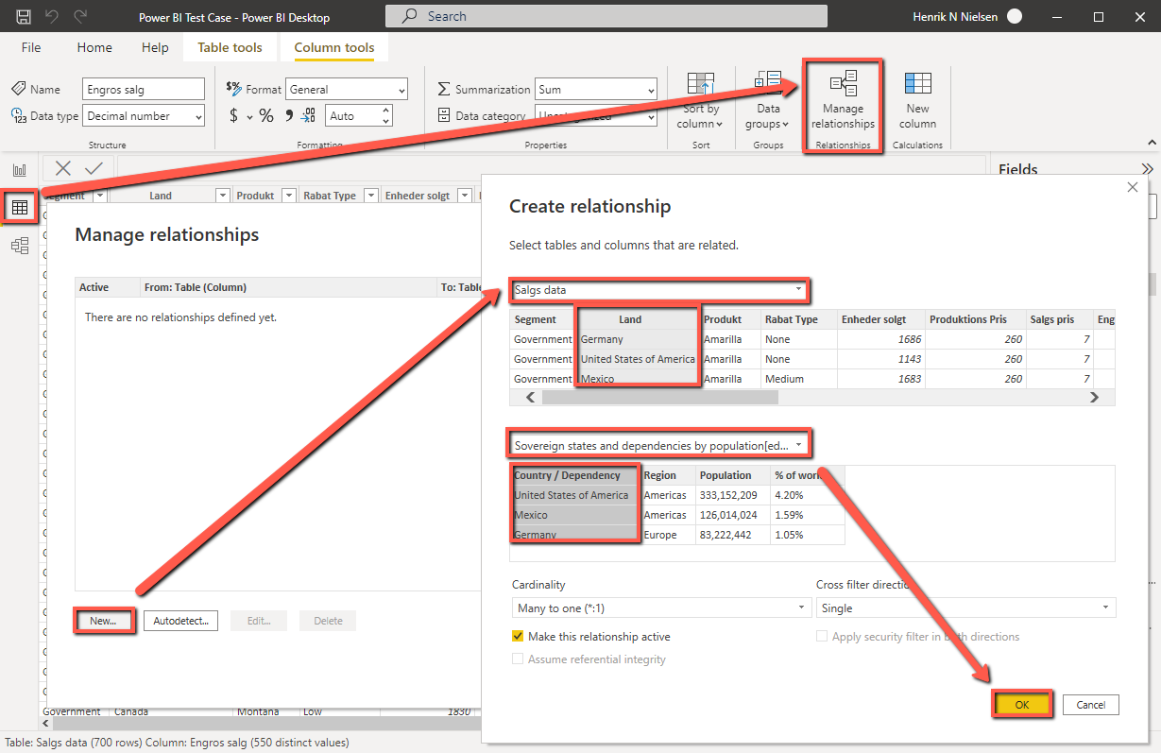Click the Undo arrow icon
The image size is (1161, 753).
point(52,16)
